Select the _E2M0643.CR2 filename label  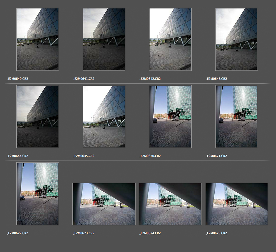[x=216, y=79]
